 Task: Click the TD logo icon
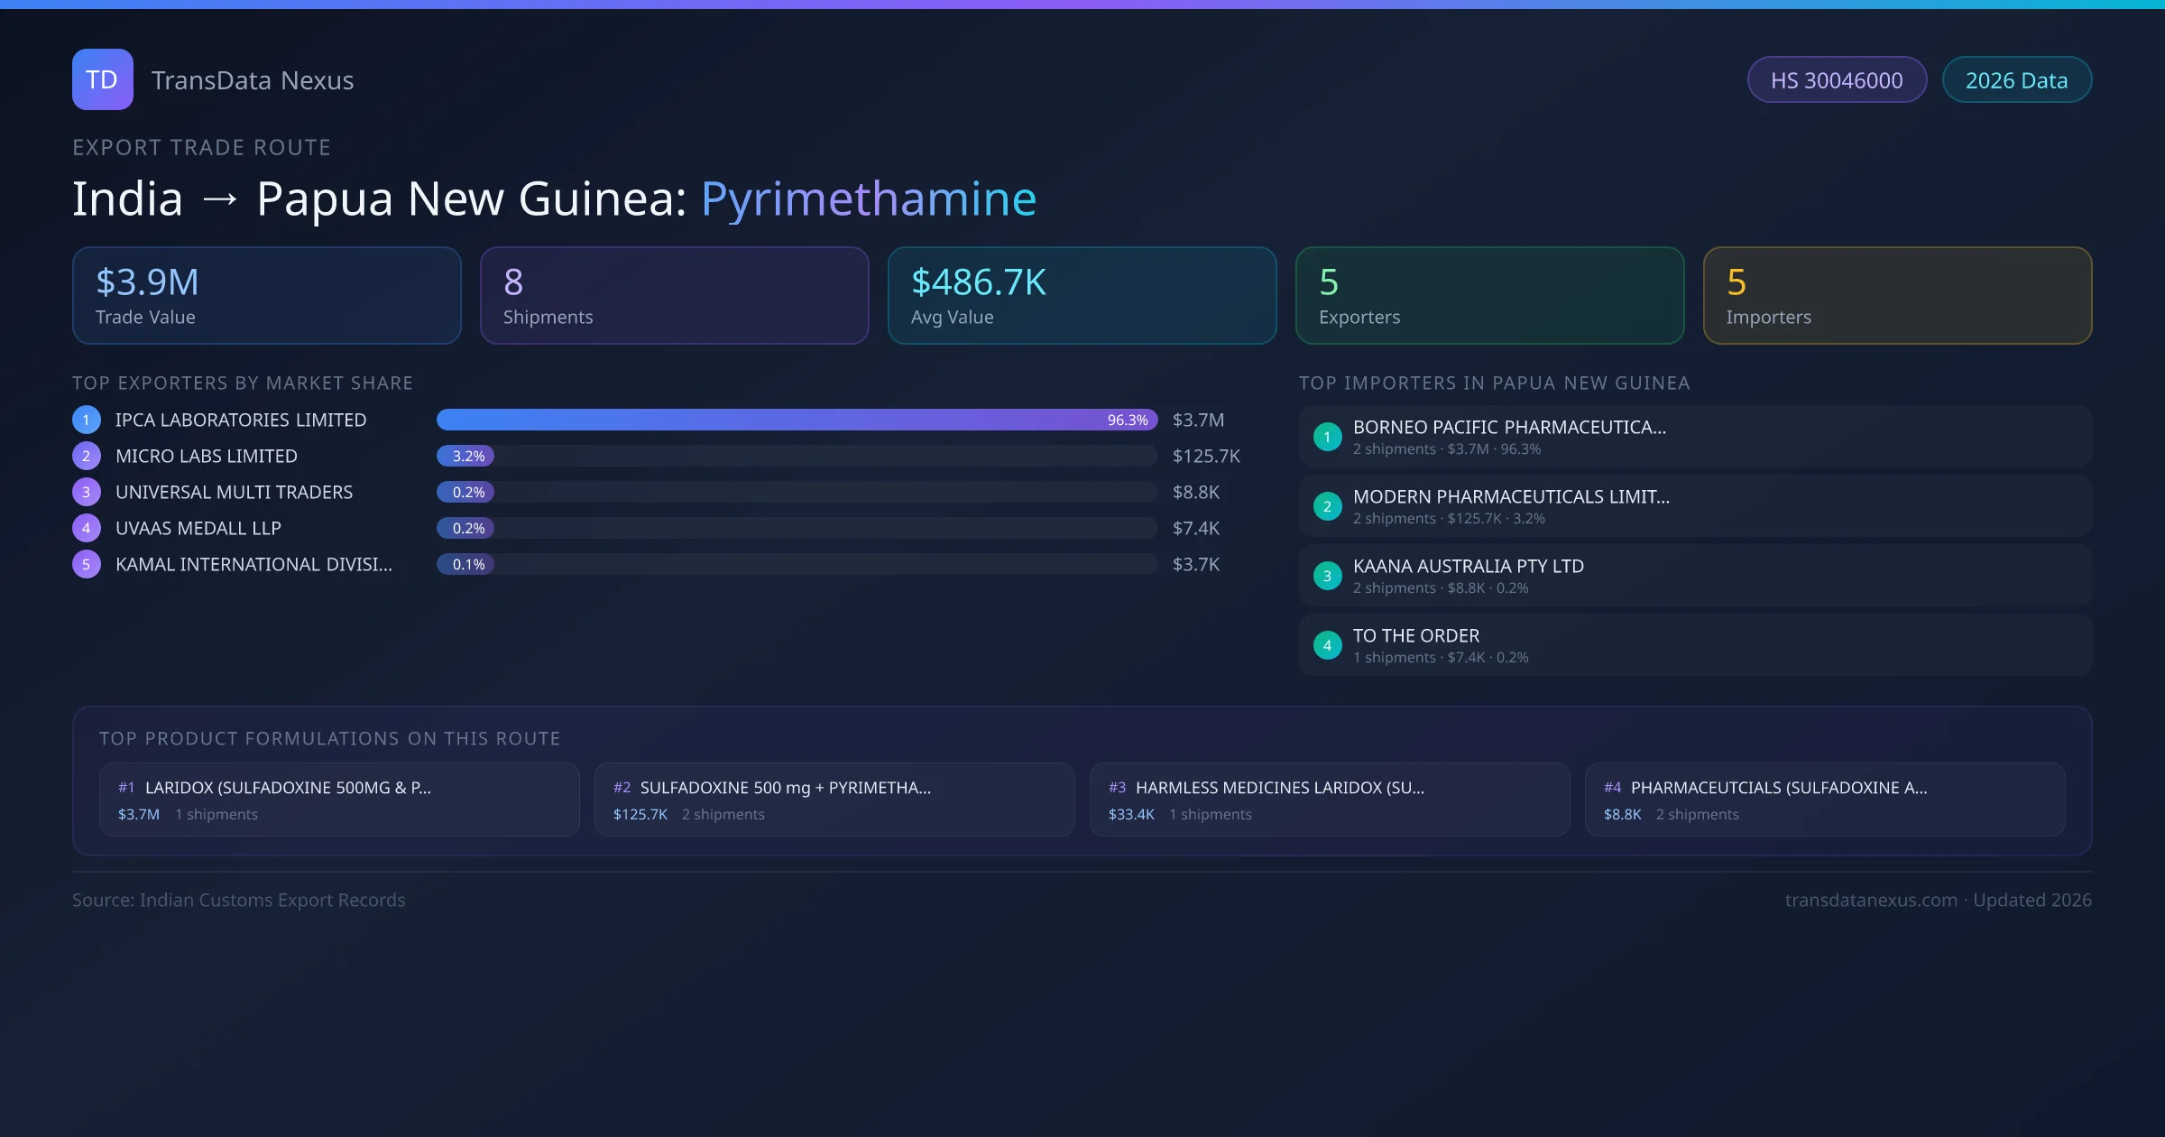[x=102, y=79]
